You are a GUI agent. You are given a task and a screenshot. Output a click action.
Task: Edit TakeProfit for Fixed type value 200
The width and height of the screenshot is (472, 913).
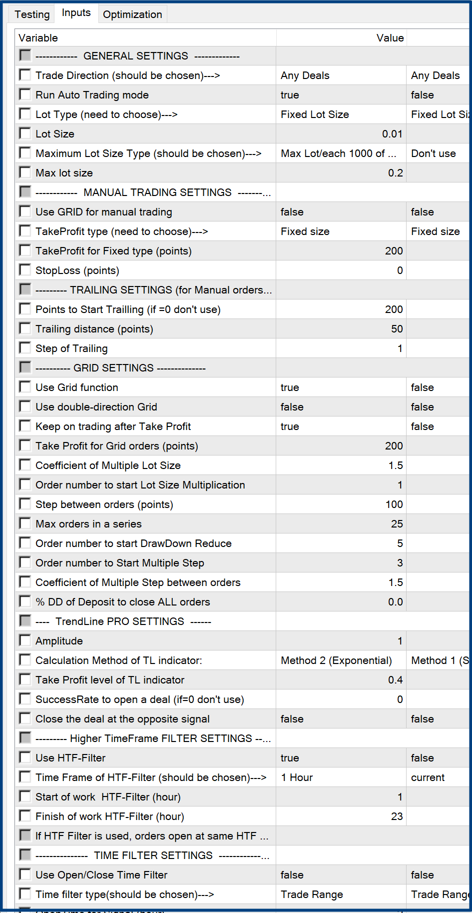coord(341,251)
